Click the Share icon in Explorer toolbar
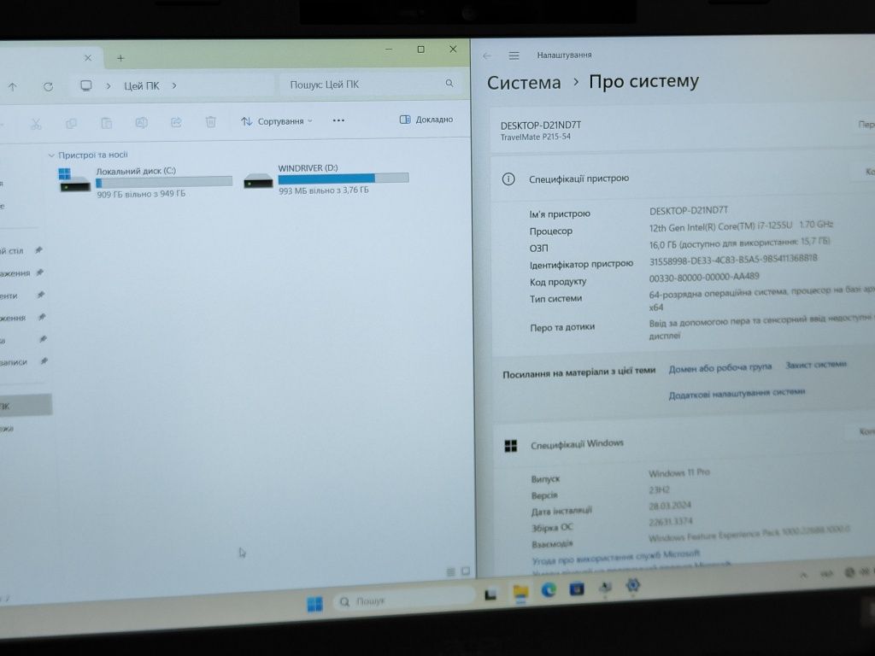Screen dimensions: 875x656 pyautogui.click(x=176, y=121)
